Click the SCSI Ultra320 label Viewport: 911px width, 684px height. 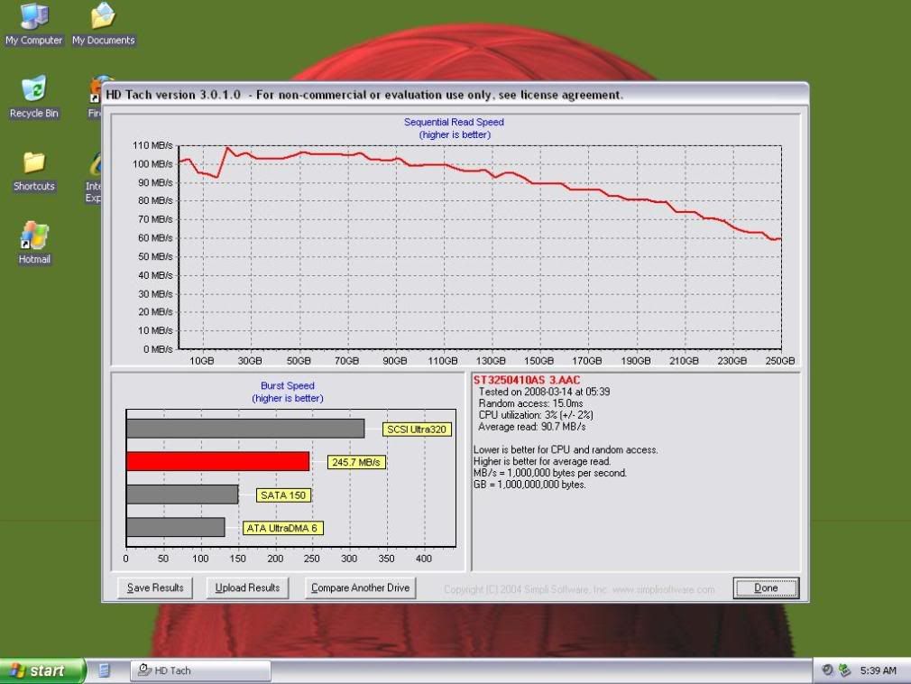[x=417, y=430]
